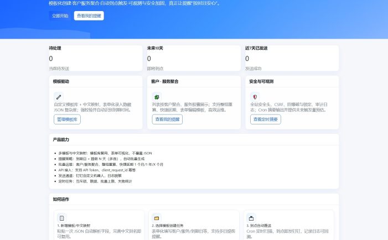Click the step title 3. 到点自动推送
Image resolution: width=388 pixels, height=240 pixels.
259,226
